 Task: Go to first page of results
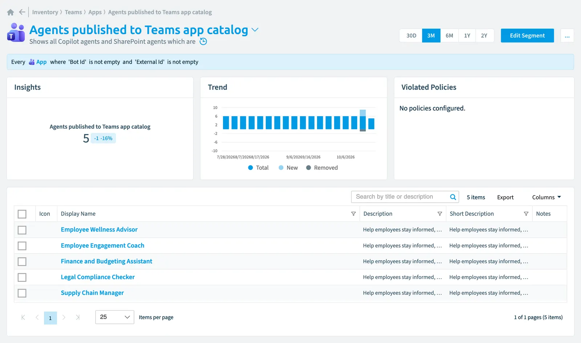(23, 318)
